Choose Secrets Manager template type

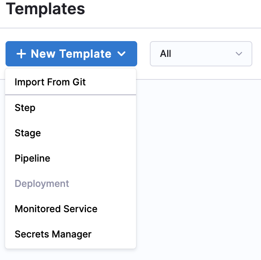53,234
